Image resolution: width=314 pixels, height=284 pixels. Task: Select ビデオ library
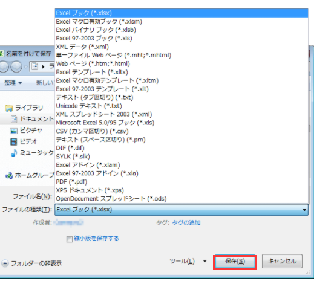click(x=28, y=141)
